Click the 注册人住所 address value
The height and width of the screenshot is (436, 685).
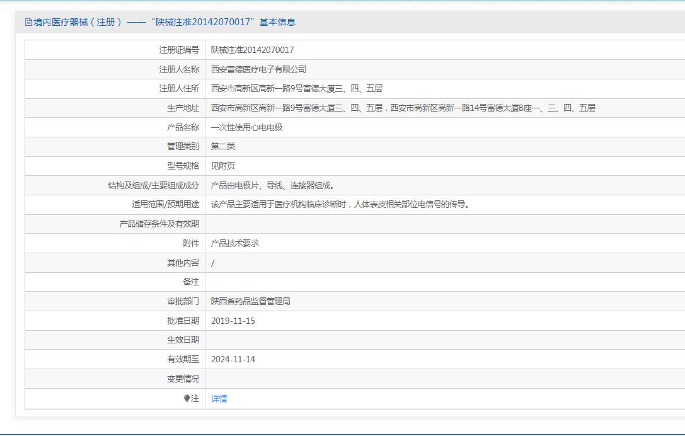click(x=296, y=89)
